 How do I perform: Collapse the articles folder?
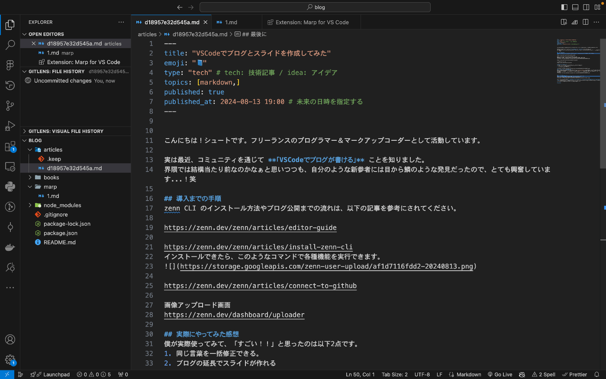point(76,150)
